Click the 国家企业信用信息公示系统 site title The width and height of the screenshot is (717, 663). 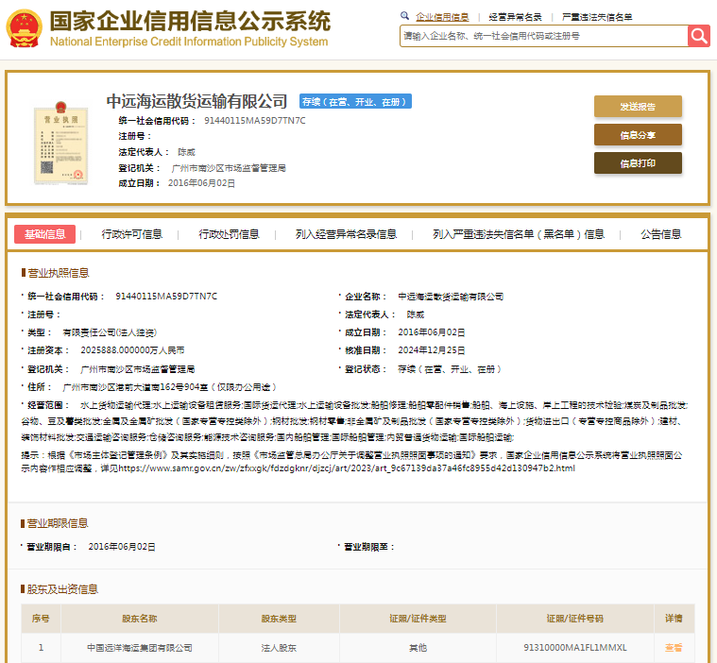(x=189, y=22)
